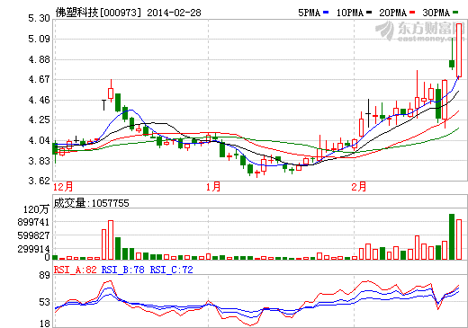This screenshot has height=328, width=468.
Task: Click the 2月 month axis label
Action: (x=359, y=187)
